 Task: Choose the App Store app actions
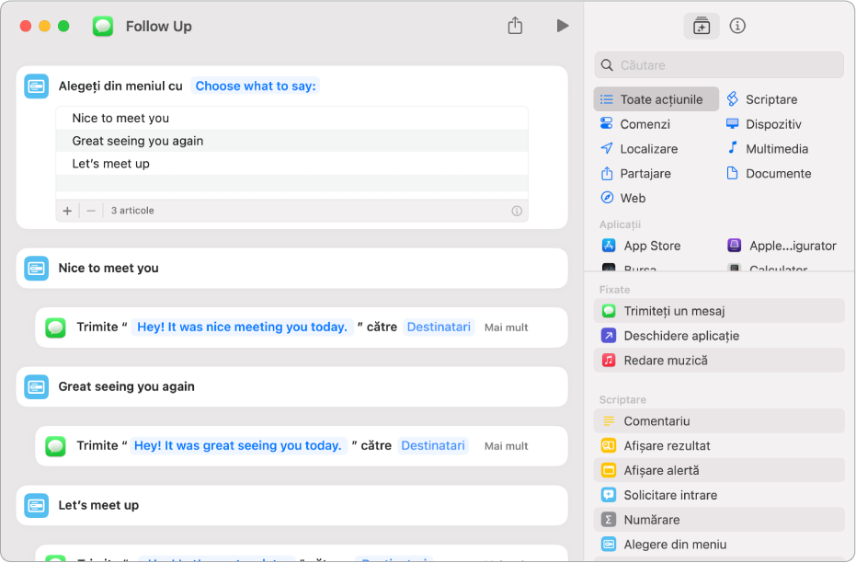pos(641,246)
